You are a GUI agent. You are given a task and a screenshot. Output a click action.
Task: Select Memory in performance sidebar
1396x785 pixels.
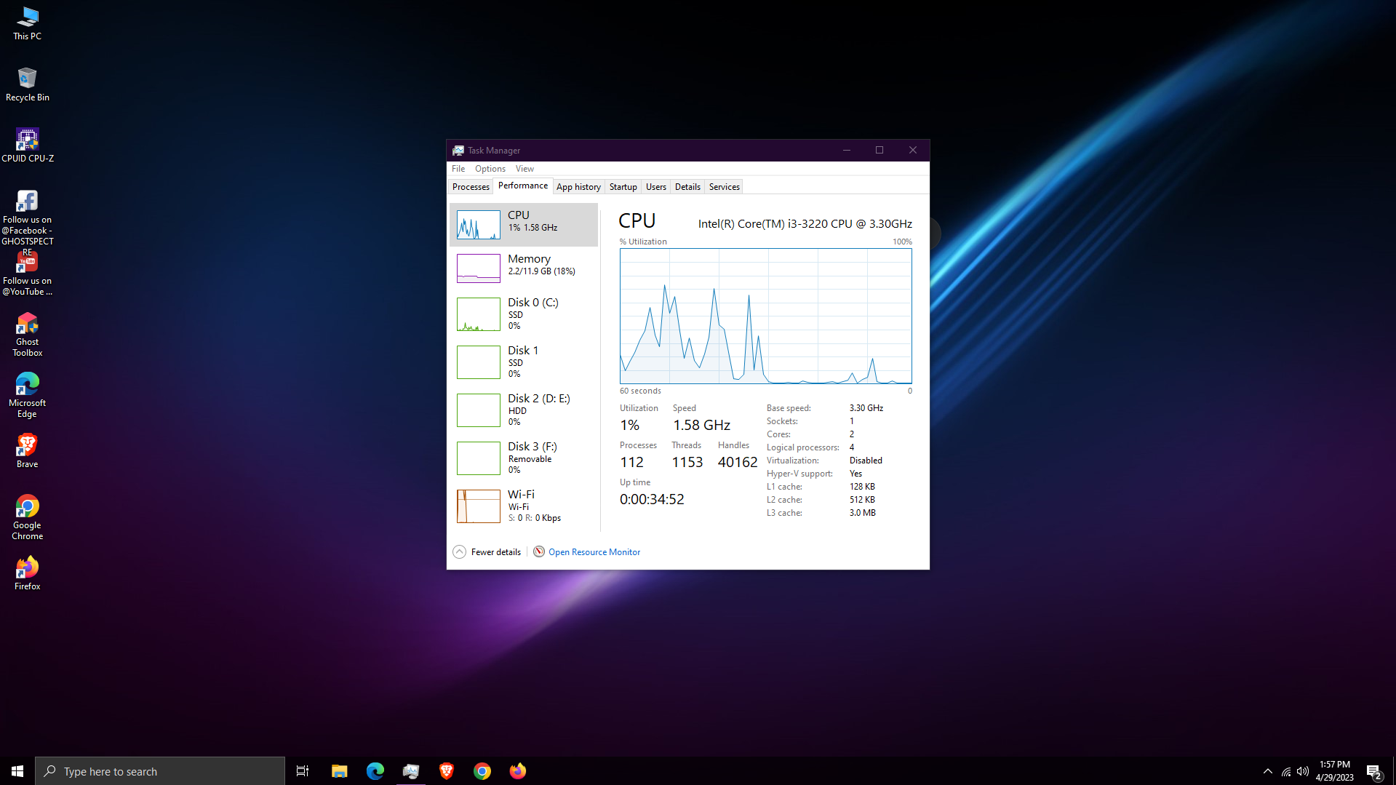pyautogui.click(x=524, y=268)
